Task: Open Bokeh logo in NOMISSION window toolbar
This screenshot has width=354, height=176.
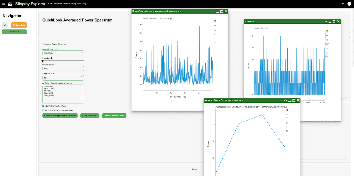Action: 327,31
